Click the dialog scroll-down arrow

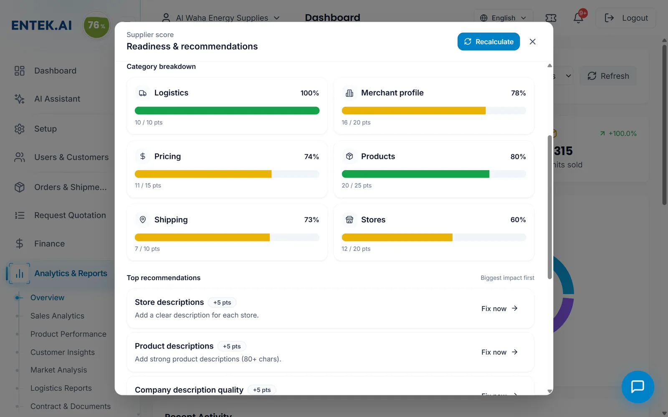click(x=550, y=391)
